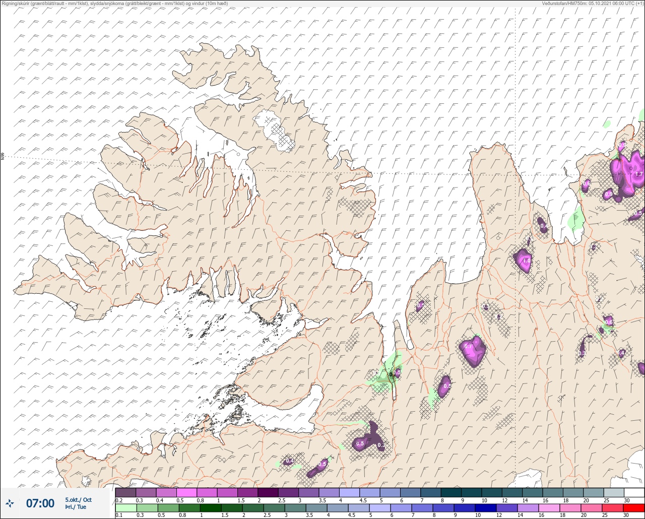This screenshot has height=519, width=645.
Task: Select the bright pink 0.5 swatch in upper legend
Action: click(186, 492)
